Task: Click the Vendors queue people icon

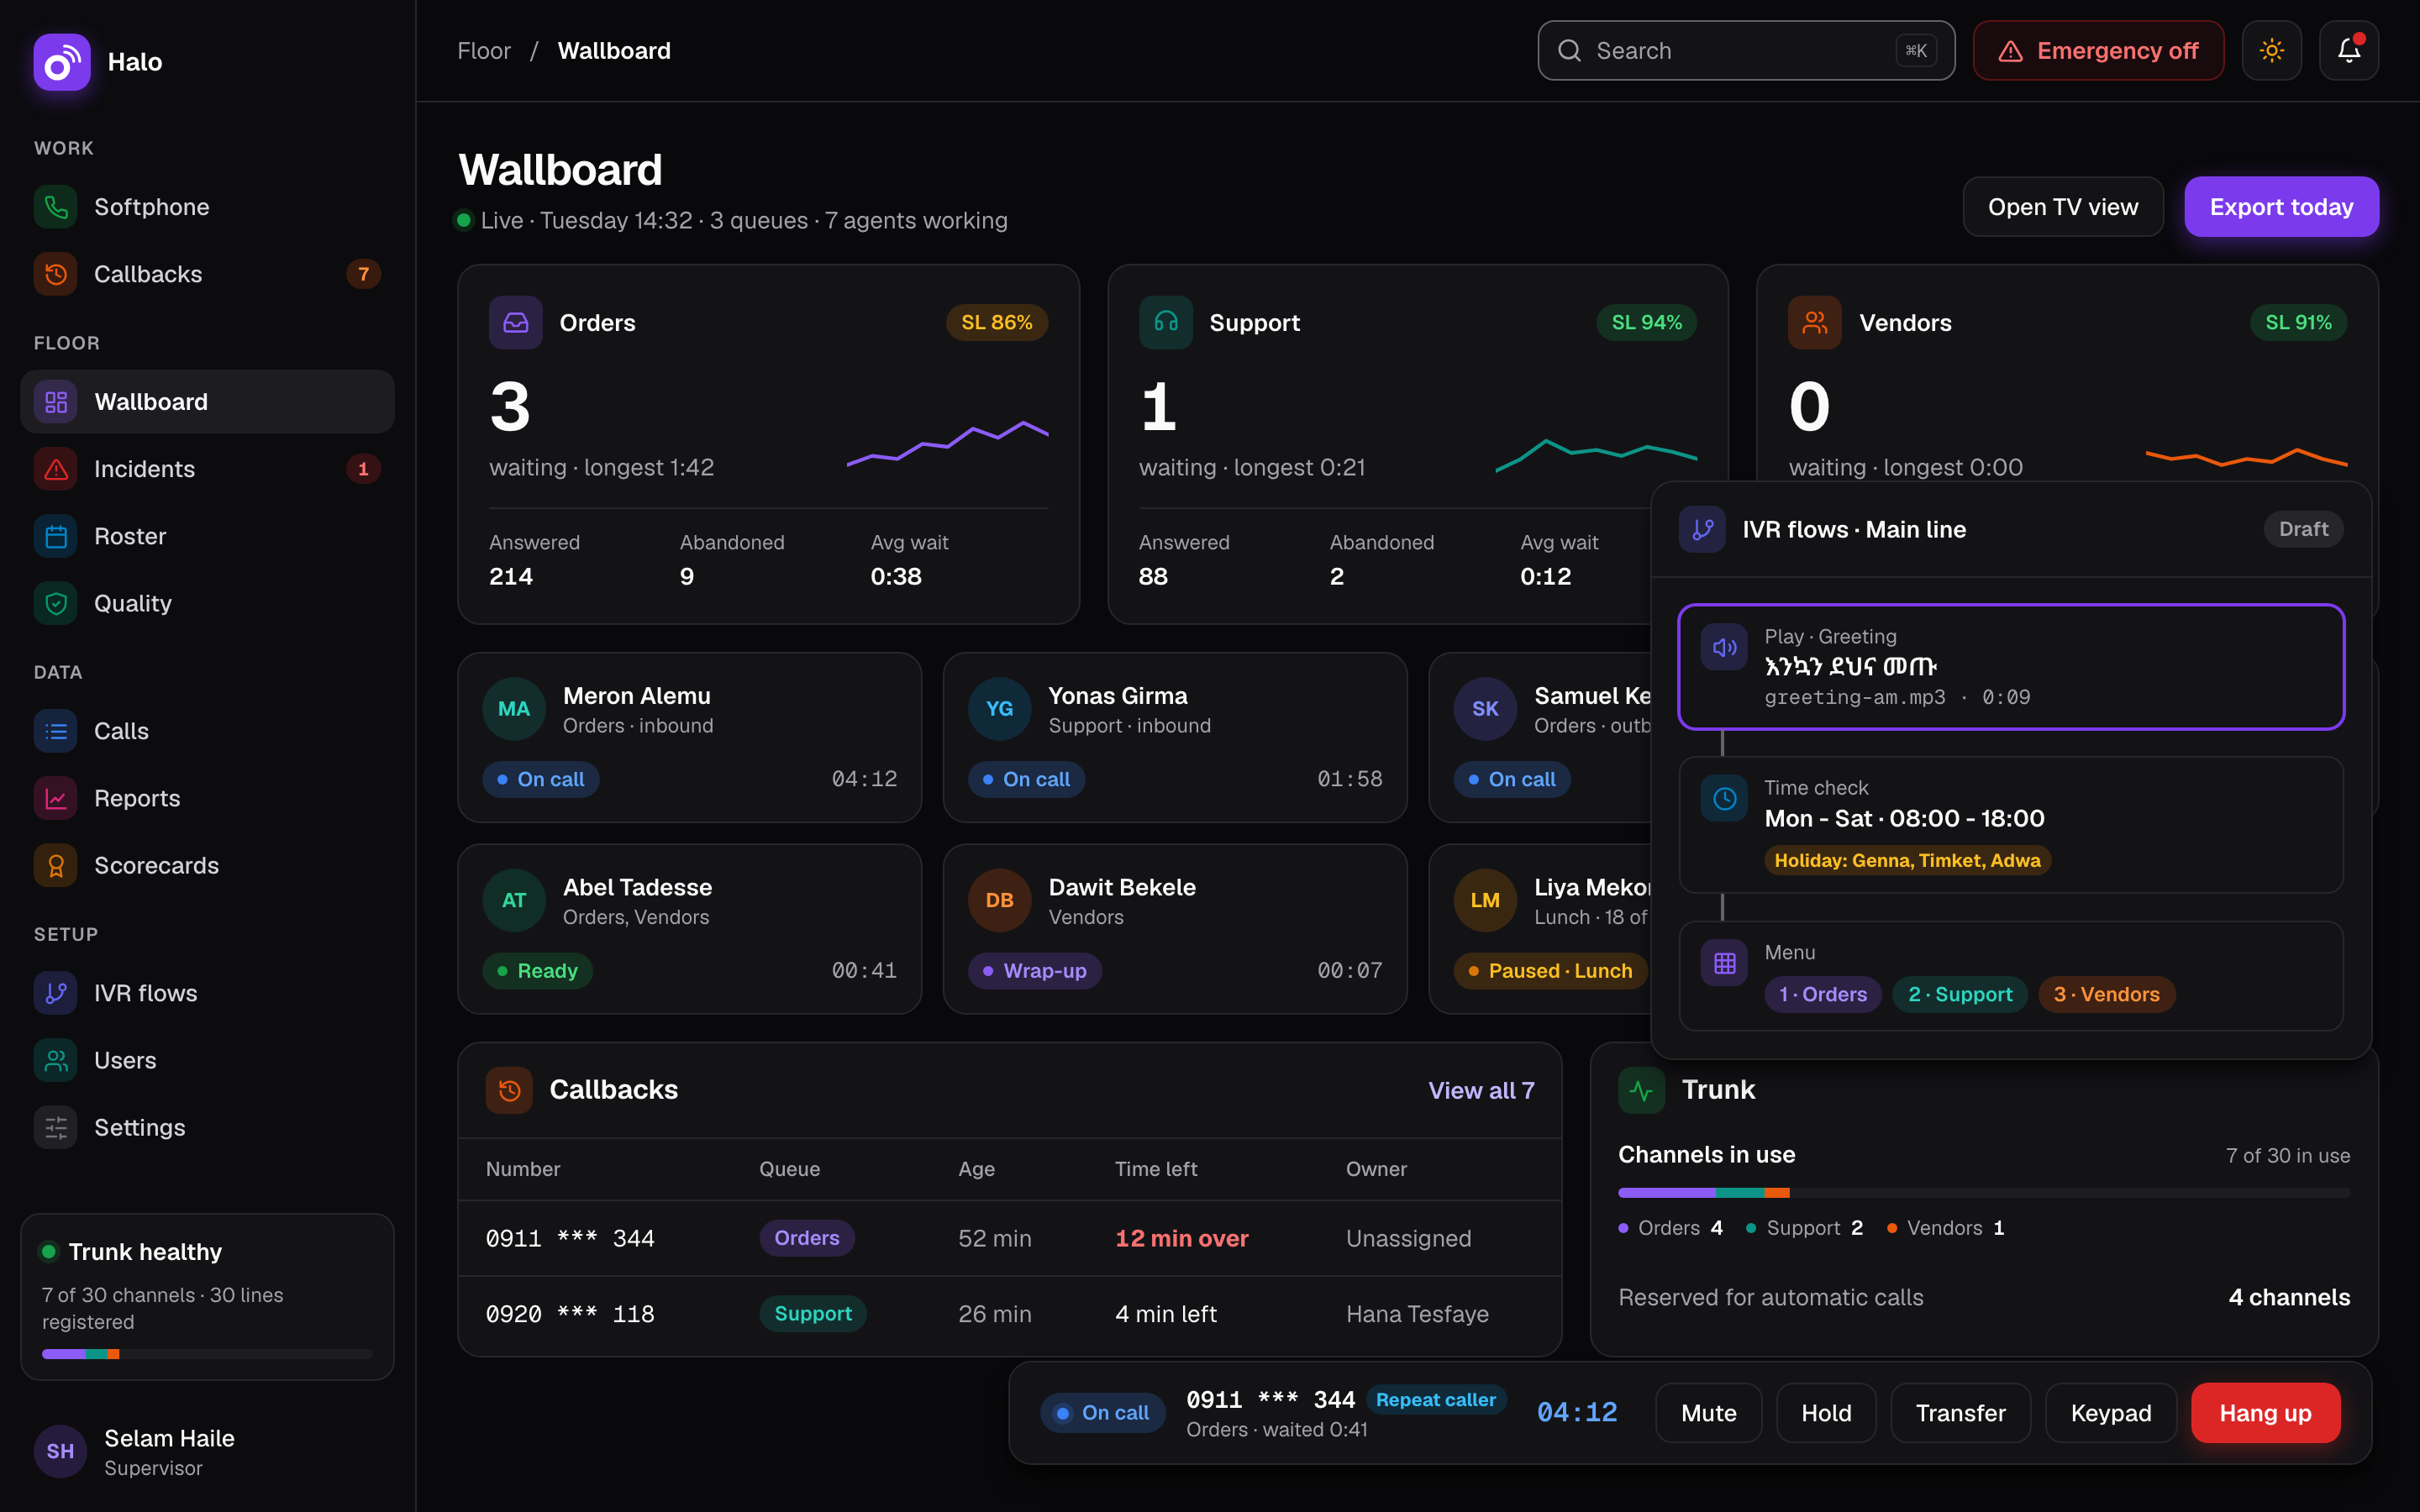Action: pos(1815,322)
